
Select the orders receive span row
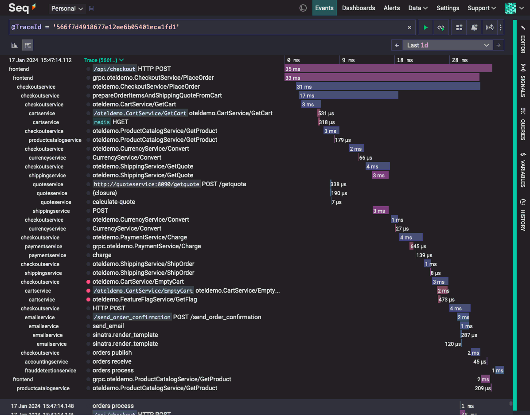pyautogui.click(x=112, y=361)
